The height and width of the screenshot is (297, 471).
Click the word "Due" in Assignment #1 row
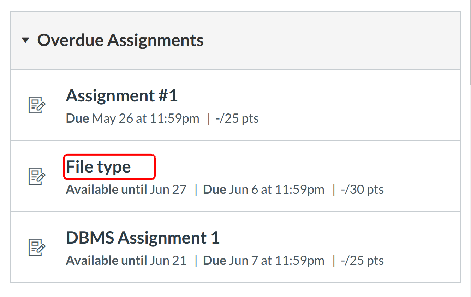coord(77,118)
